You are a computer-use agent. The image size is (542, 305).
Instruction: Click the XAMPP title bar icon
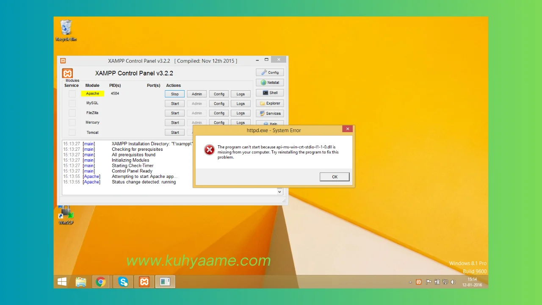(63, 61)
